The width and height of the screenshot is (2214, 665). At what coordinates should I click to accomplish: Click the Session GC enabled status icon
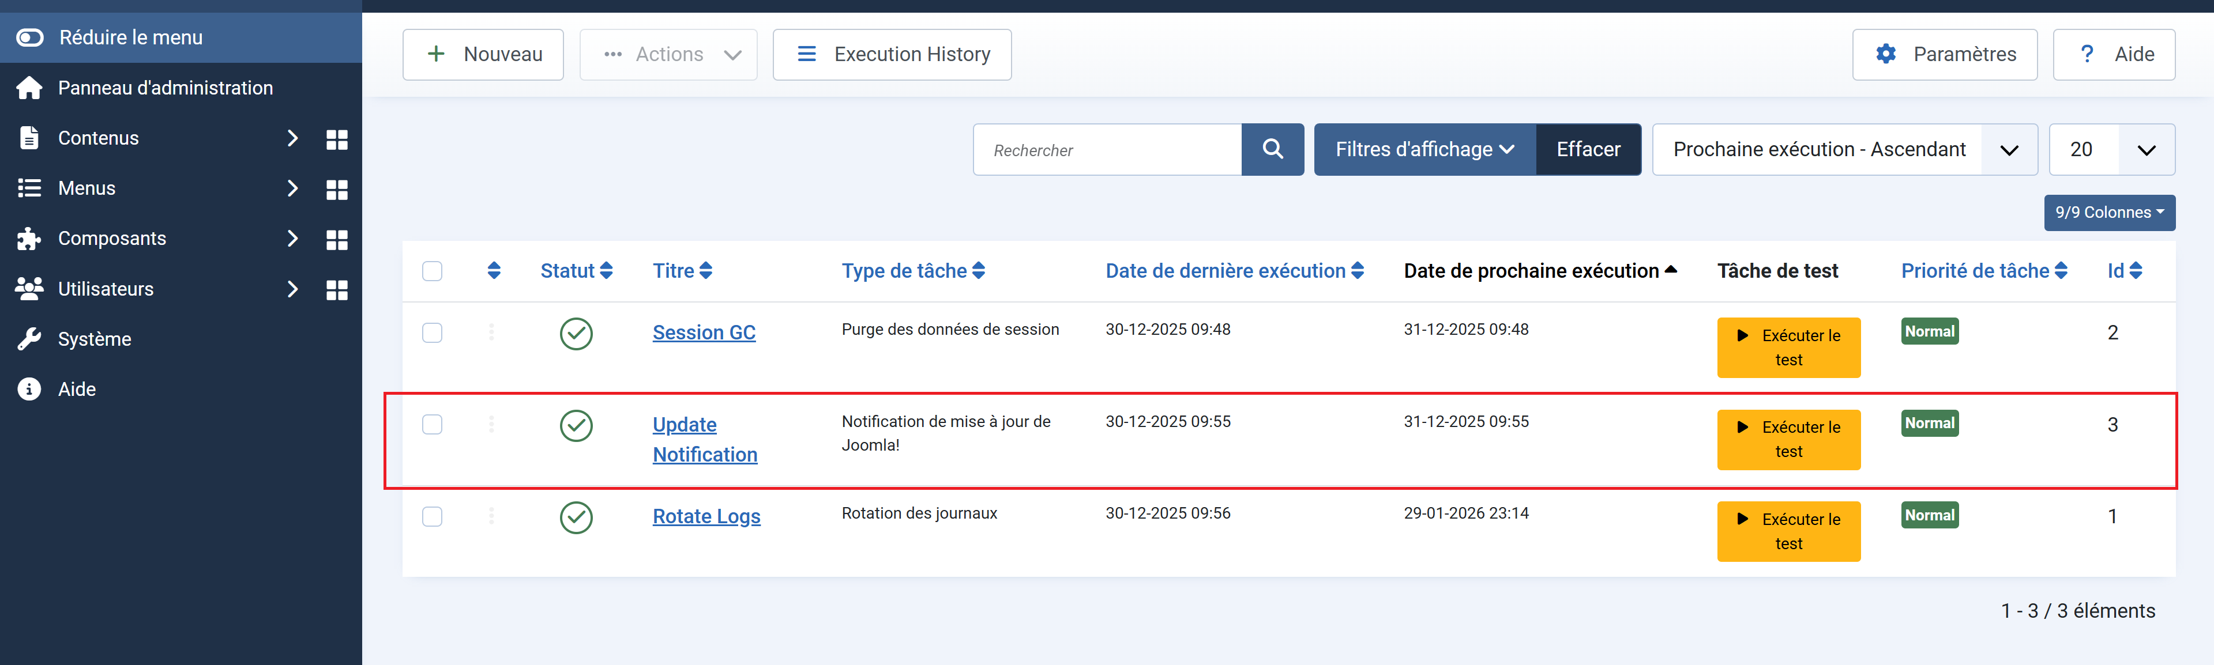pyautogui.click(x=576, y=333)
